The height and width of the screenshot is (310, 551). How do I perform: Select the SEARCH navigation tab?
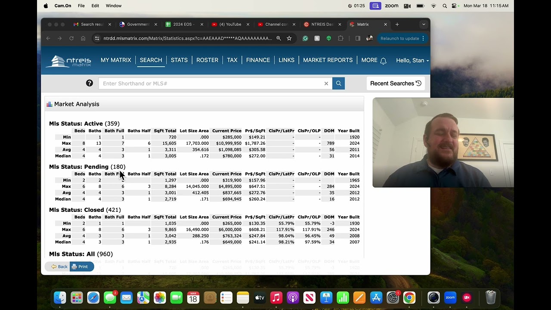click(x=151, y=60)
